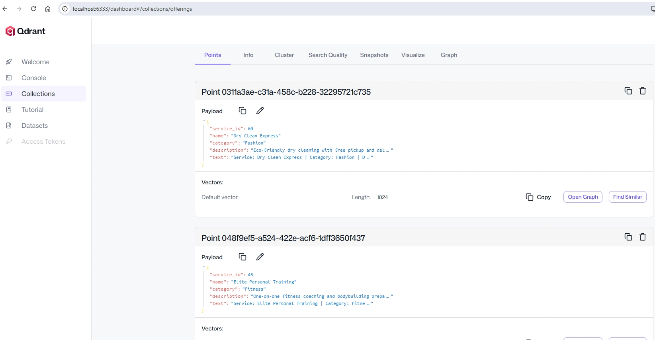Click "Service: Elite Personal Training" text value
This screenshot has height=340, width=655.
coord(302,303)
